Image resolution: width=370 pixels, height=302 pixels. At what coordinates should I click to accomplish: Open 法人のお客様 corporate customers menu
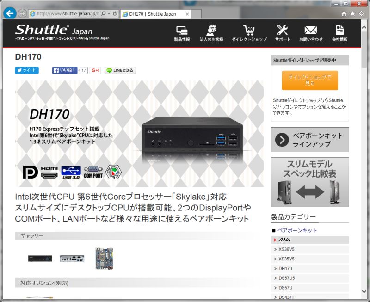coord(211,33)
